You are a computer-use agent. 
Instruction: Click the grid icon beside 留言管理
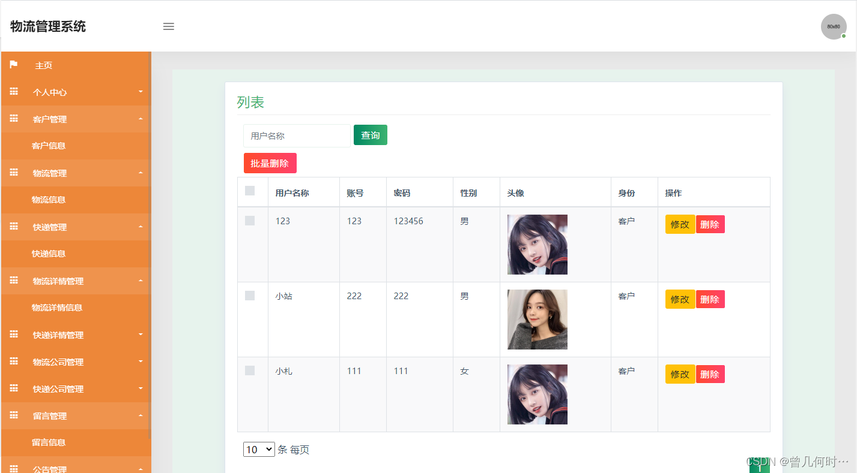pyautogui.click(x=14, y=415)
